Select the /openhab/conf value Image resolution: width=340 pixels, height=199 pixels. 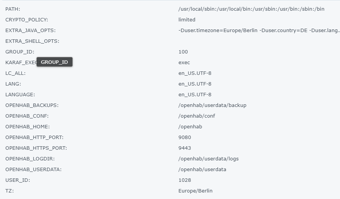pos(197,116)
